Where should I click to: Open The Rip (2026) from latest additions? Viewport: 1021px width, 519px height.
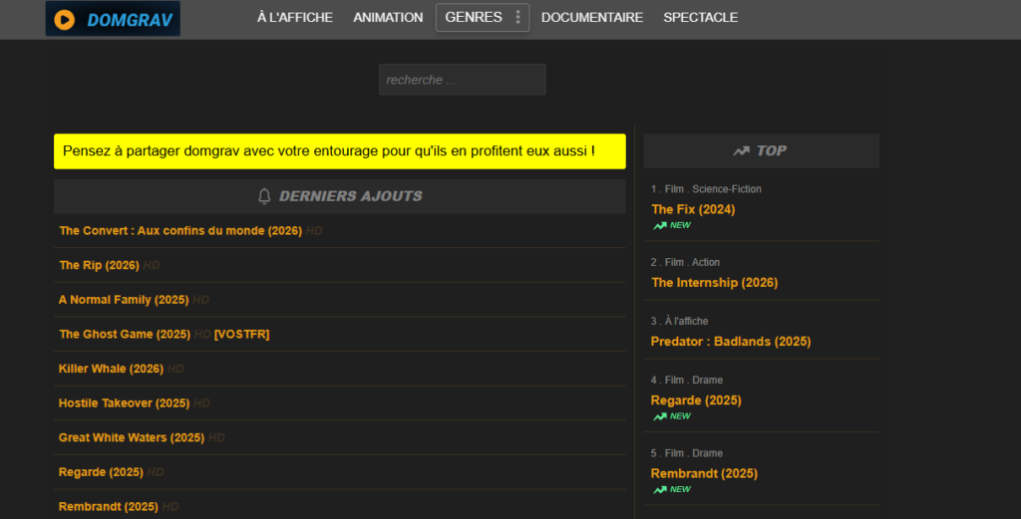point(99,265)
